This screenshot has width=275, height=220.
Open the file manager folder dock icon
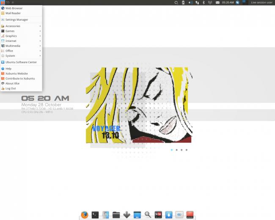116,215
